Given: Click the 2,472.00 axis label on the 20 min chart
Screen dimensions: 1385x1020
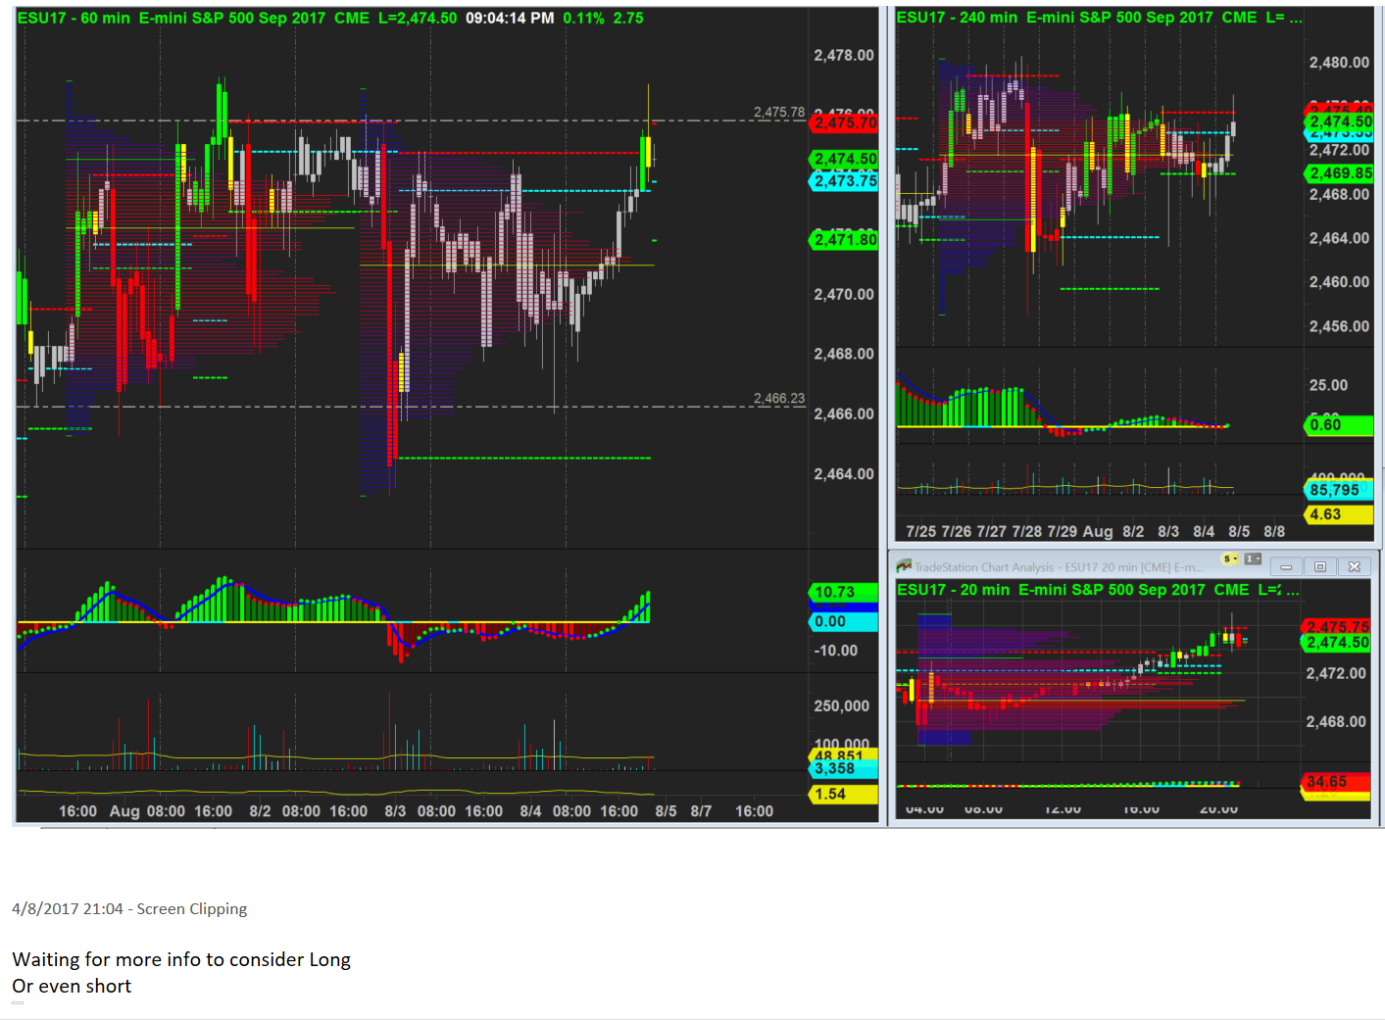Looking at the screenshot, I should (1336, 673).
